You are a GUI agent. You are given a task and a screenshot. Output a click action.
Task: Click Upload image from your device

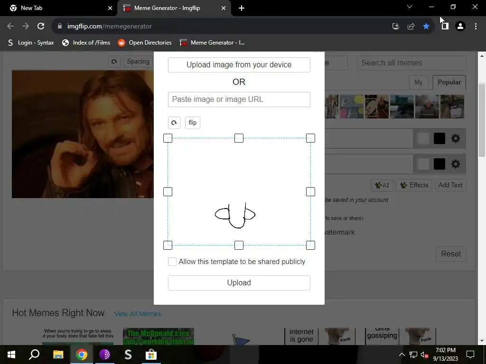(239, 64)
